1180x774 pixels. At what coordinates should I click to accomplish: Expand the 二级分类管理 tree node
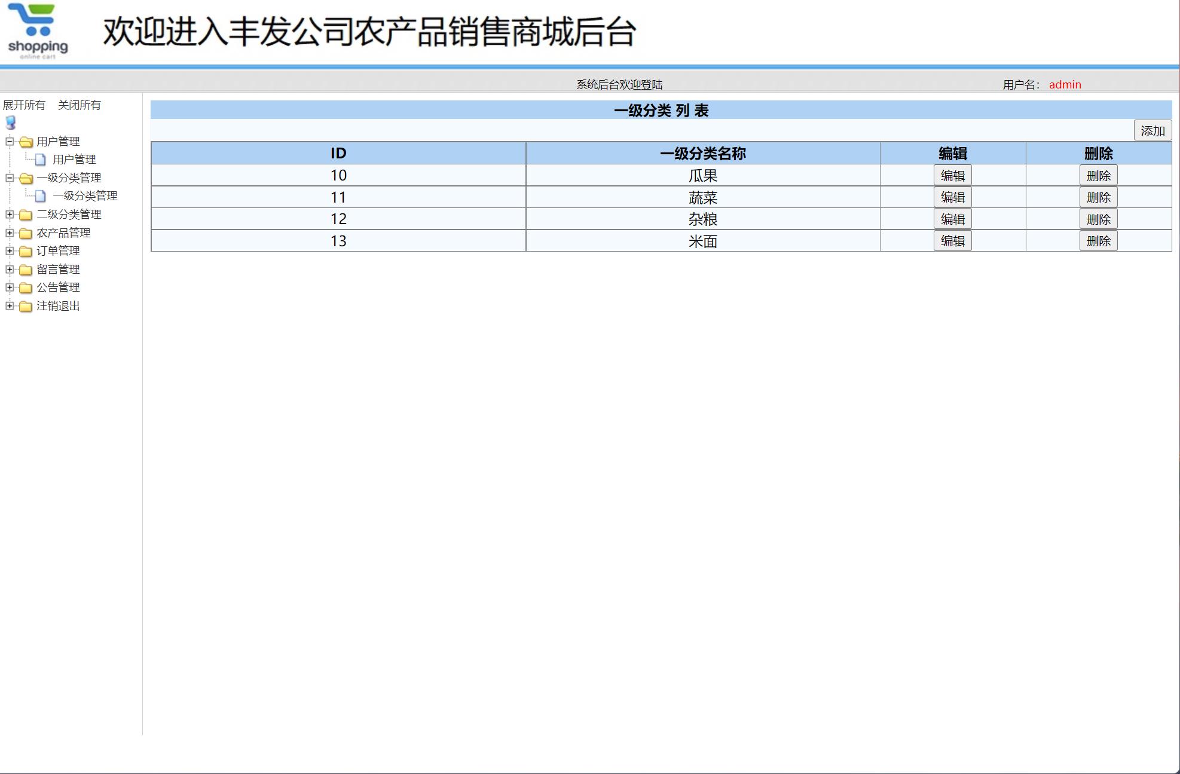[x=8, y=214]
